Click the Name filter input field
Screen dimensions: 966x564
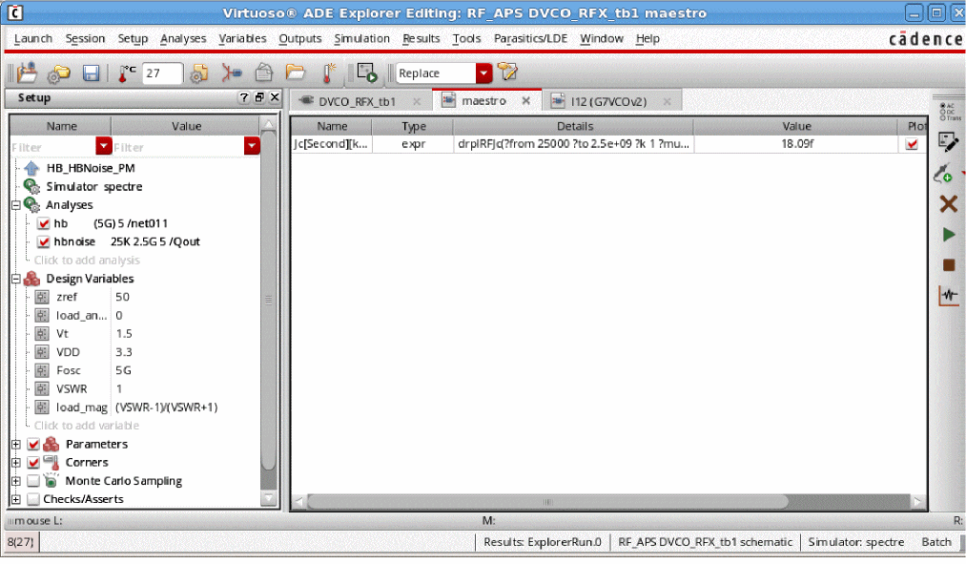click(x=53, y=147)
